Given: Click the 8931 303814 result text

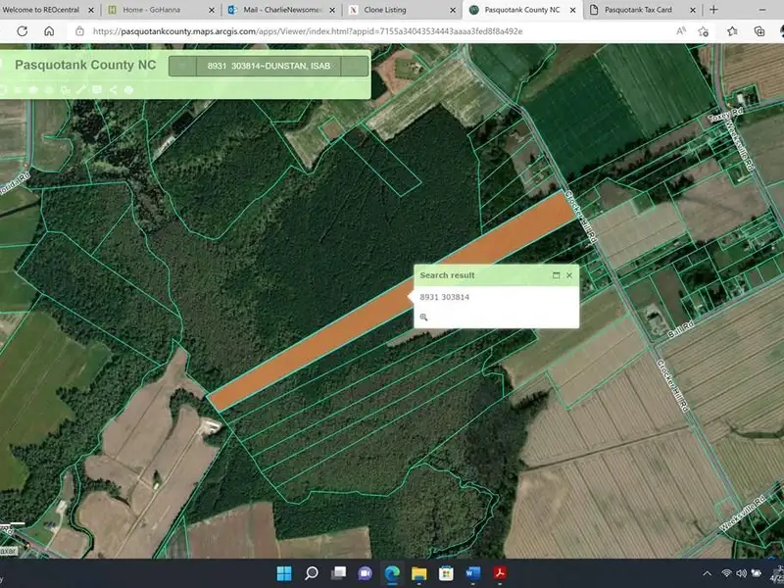Looking at the screenshot, I should [x=445, y=297].
